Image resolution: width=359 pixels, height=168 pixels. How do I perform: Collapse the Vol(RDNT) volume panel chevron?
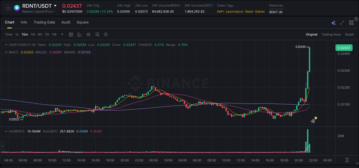(x=6, y=131)
